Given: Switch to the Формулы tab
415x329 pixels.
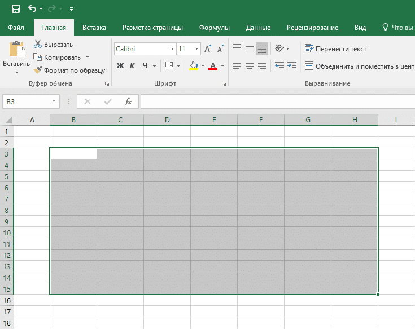Looking at the screenshot, I should [x=214, y=28].
